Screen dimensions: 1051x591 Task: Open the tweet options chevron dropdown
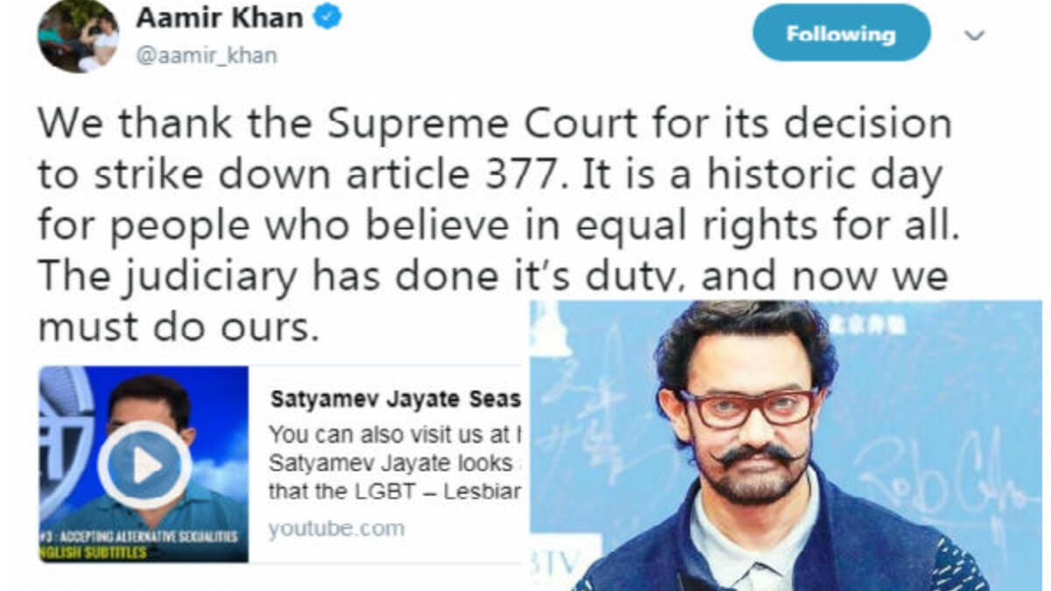[975, 36]
